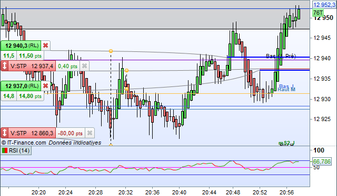Click the 20:40 time axis label
The height and width of the screenshot is (196, 337).
point(179,192)
